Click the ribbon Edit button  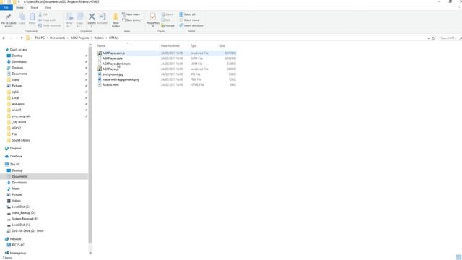click(x=166, y=20)
